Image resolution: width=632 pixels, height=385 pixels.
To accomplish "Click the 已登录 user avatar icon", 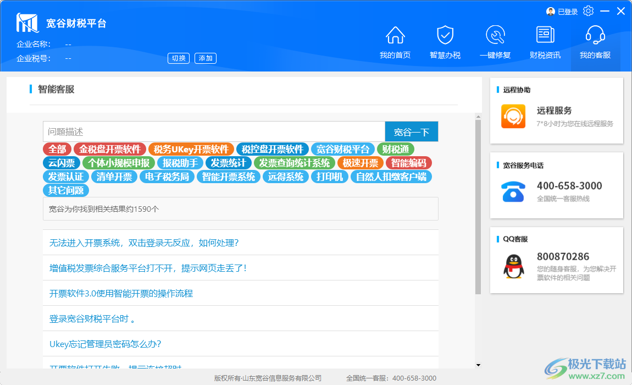I will click(551, 12).
